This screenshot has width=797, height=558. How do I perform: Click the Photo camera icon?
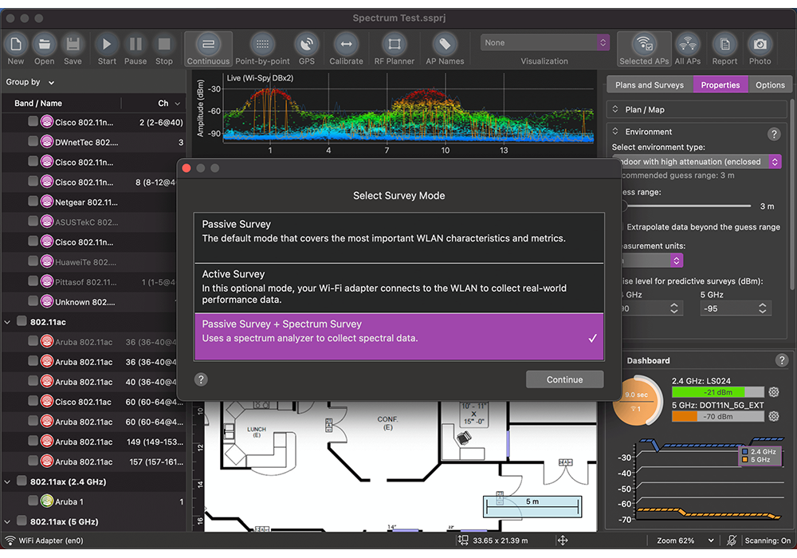pos(760,45)
